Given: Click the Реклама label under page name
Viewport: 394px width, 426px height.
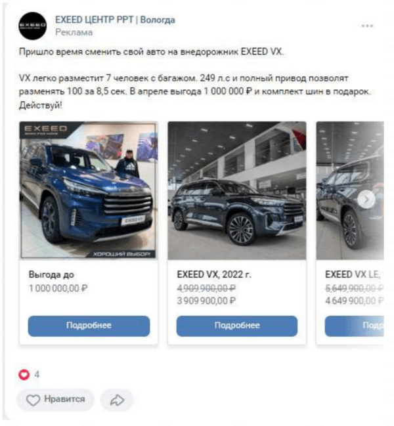Looking at the screenshot, I should point(74,32).
